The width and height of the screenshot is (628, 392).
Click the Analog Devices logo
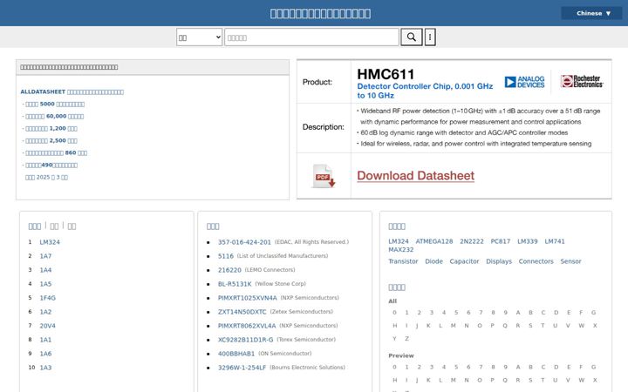click(524, 82)
